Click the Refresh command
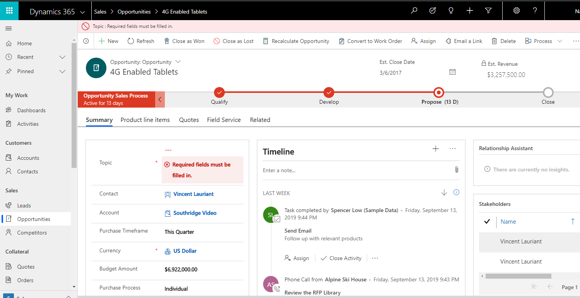 (141, 41)
